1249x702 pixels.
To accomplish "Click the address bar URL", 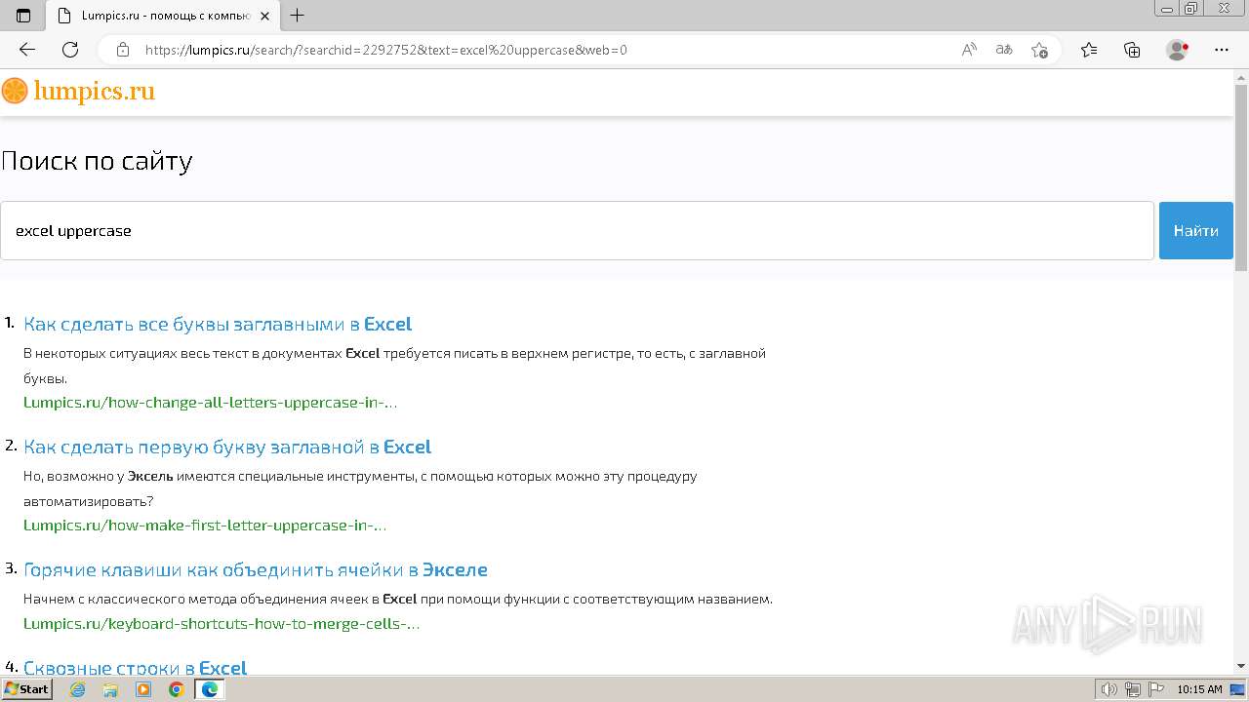I will (x=386, y=50).
